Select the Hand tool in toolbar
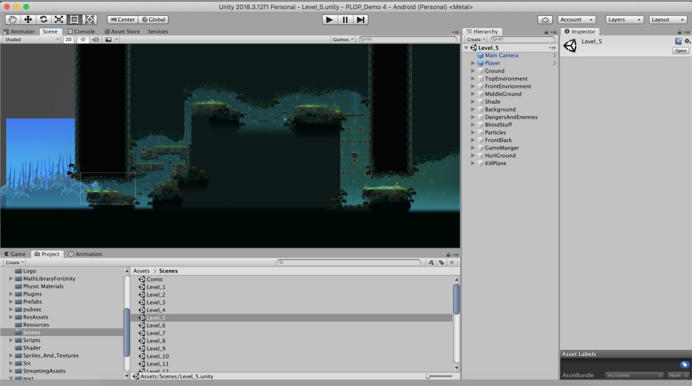Screen dimensions: 692x386 click(x=13, y=20)
